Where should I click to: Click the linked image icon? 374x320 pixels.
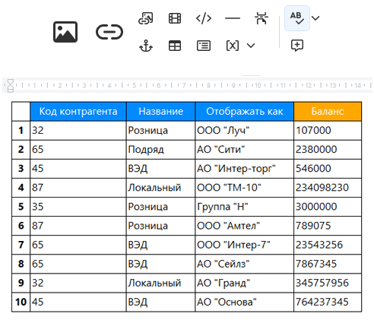pyautogui.click(x=146, y=18)
